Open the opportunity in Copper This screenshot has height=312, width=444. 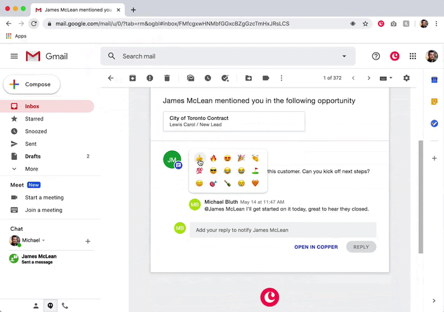[x=316, y=247]
